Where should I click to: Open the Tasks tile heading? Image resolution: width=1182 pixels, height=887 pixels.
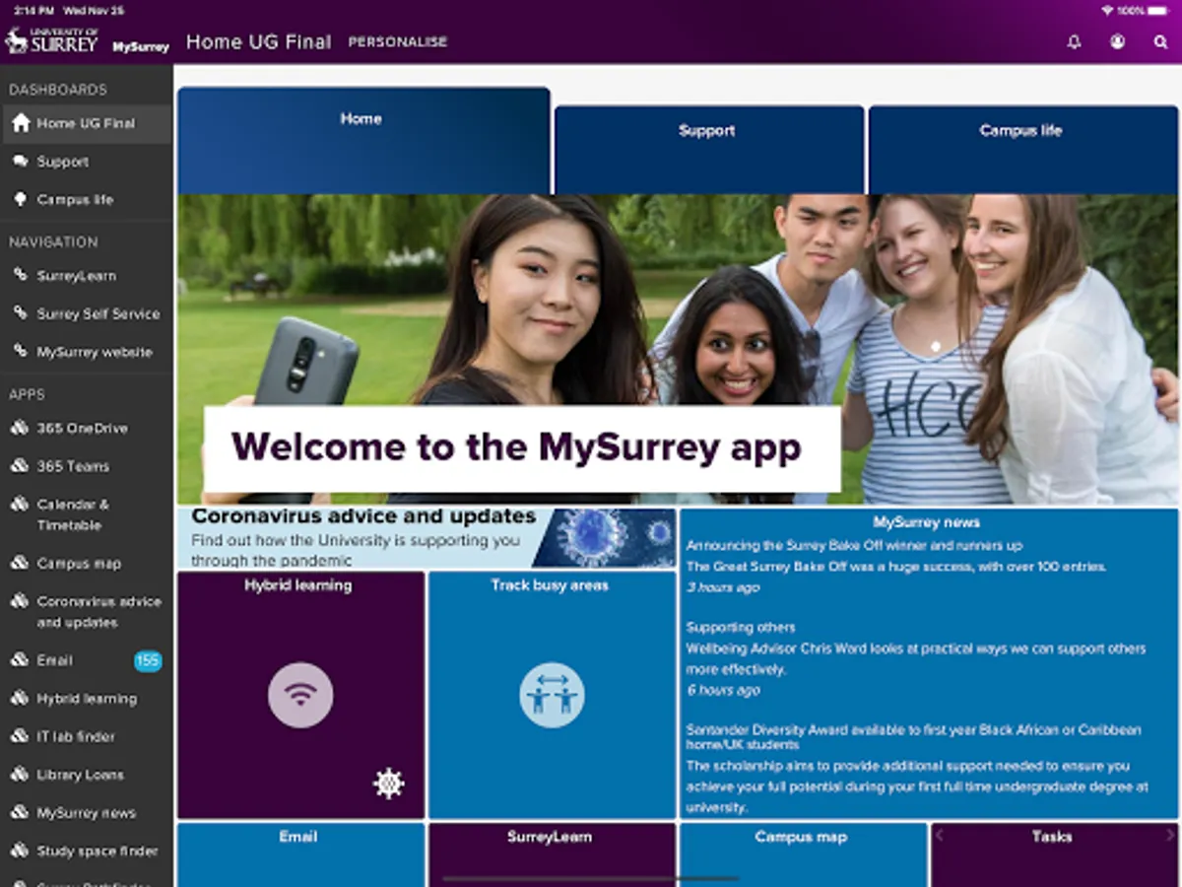(x=1052, y=837)
